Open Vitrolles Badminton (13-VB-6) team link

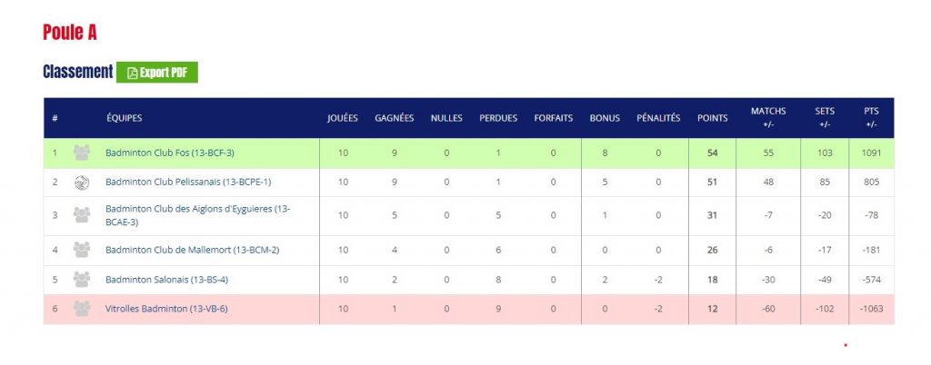coord(167,309)
